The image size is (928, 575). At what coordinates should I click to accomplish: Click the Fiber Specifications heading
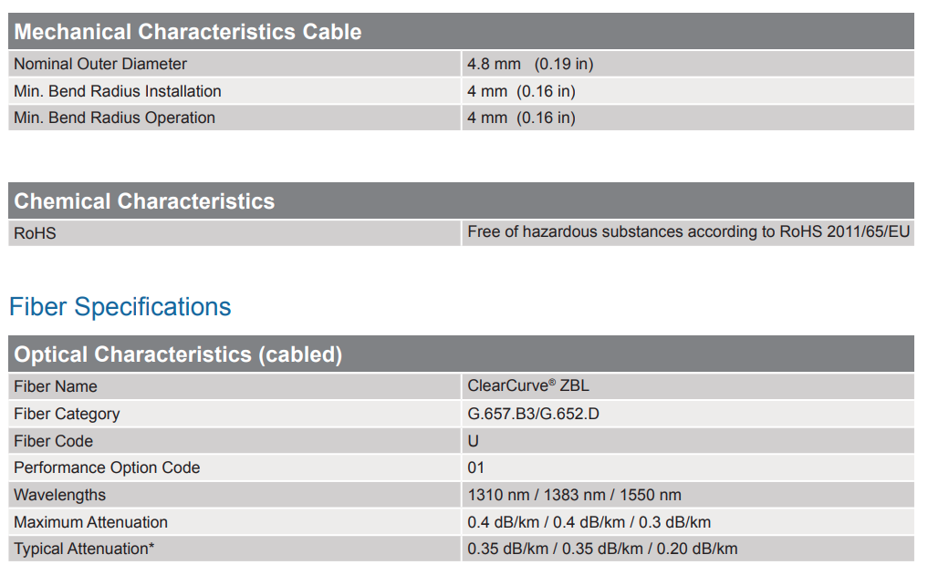pos(120,307)
